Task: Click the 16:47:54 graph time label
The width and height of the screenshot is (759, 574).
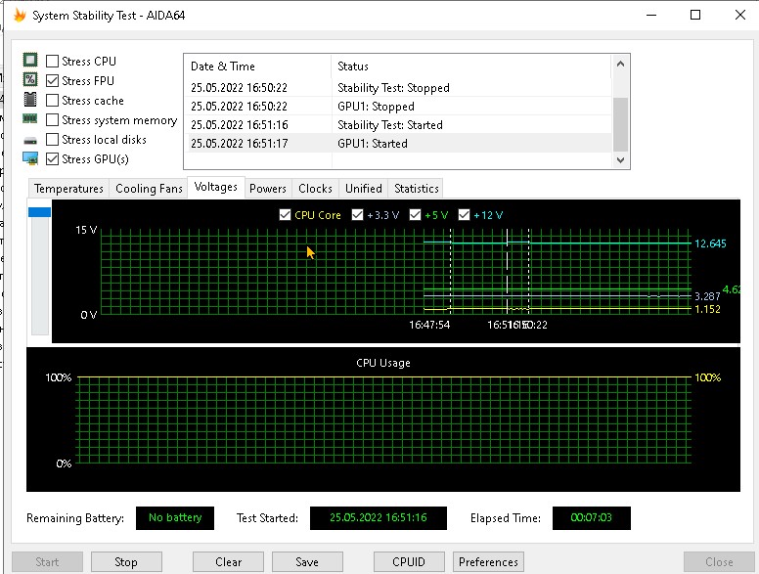Action: pyautogui.click(x=429, y=325)
